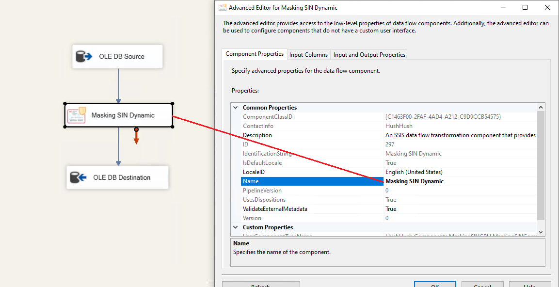The height and width of the screenshot is (287, 559).
Task: Collapse the Custom Properties section
Action: (236, 227)
